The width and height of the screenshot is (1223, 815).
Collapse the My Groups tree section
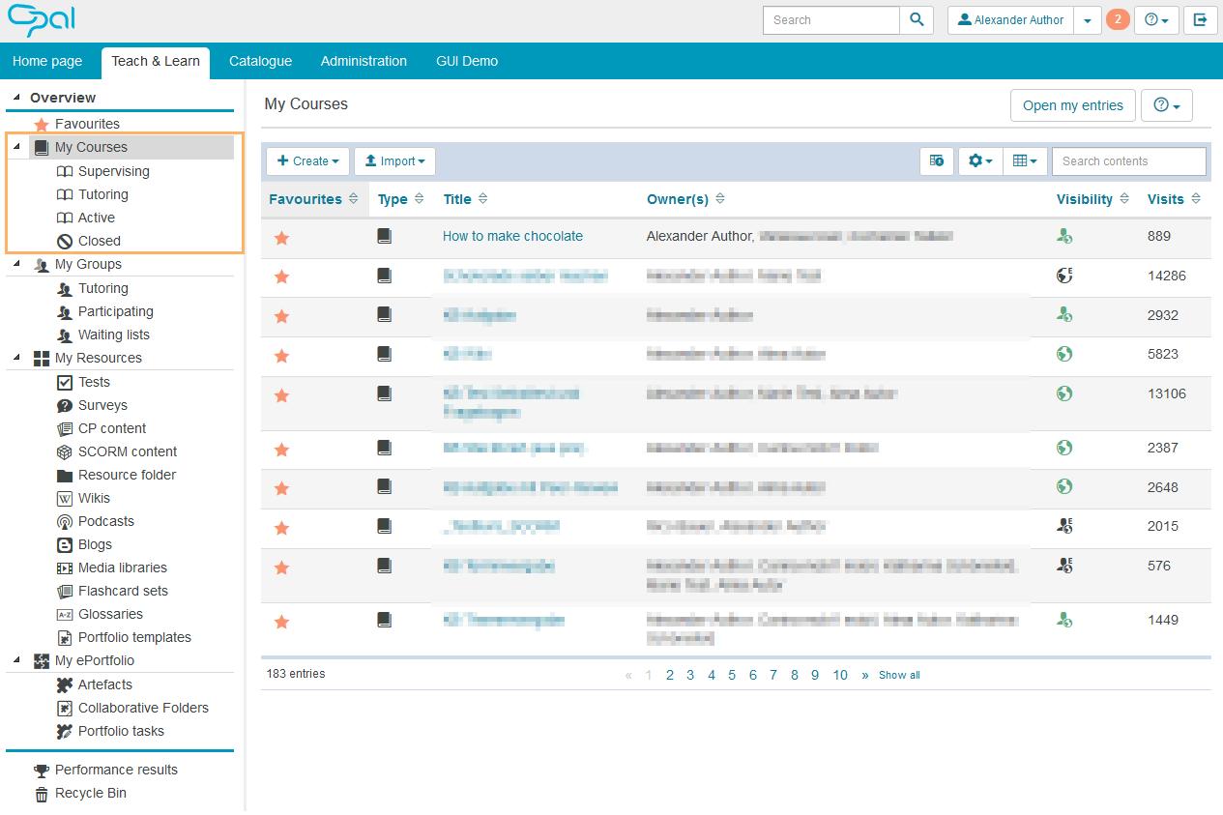(x=17, y=264)
